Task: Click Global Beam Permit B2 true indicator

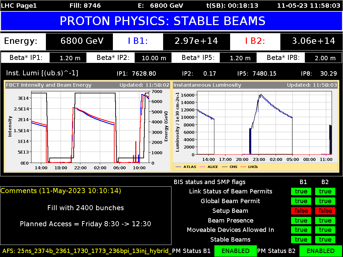Action: coord(325,201)
